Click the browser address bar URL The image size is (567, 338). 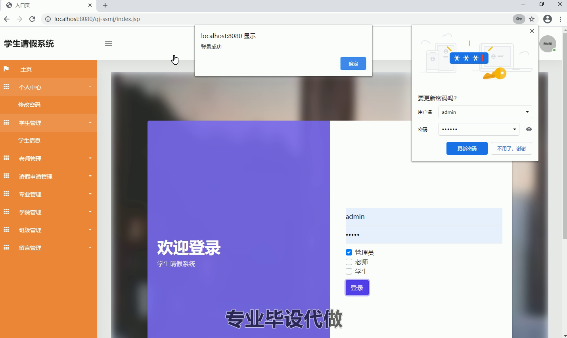click(x=97, y=19)
